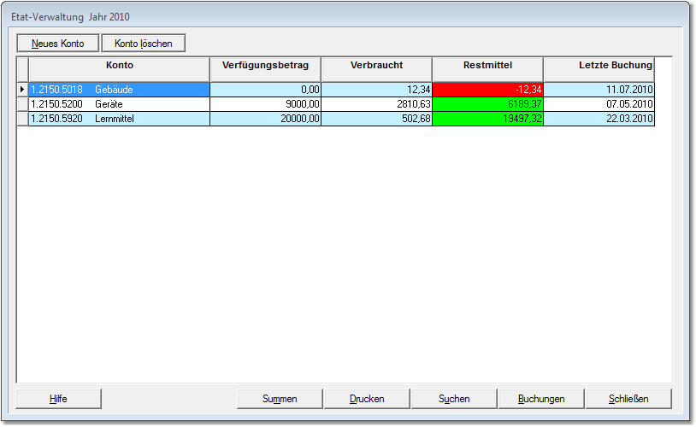Select the Lernmittel account row
The height and width of the screenshot is (427, 696).
[x=119, y=119]
